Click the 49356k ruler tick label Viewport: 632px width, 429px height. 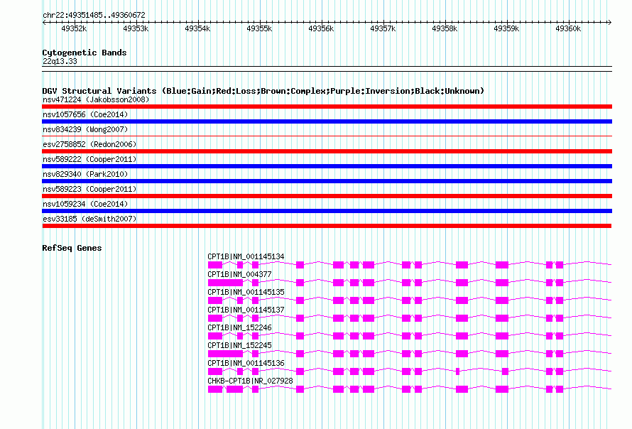[321, 28]
